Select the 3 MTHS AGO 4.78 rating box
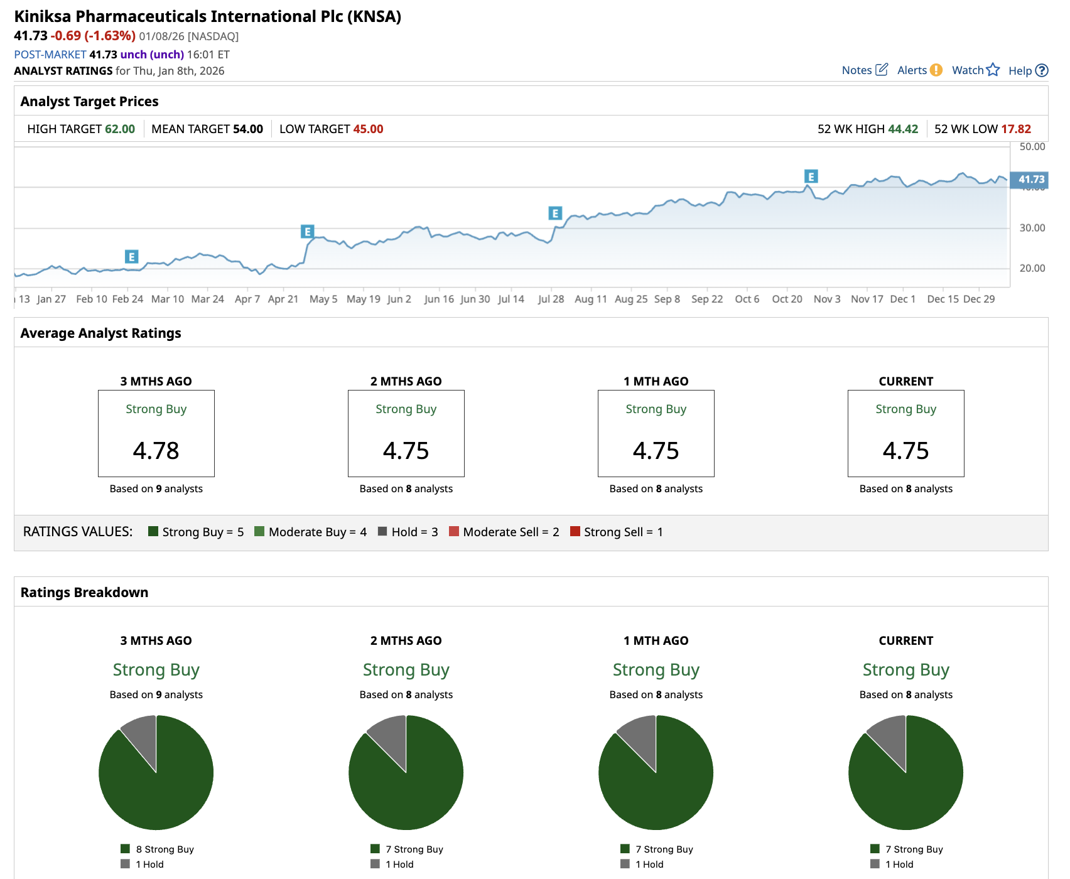The width and height of the screenshot is (1070, 879). (x=156, y=433)
